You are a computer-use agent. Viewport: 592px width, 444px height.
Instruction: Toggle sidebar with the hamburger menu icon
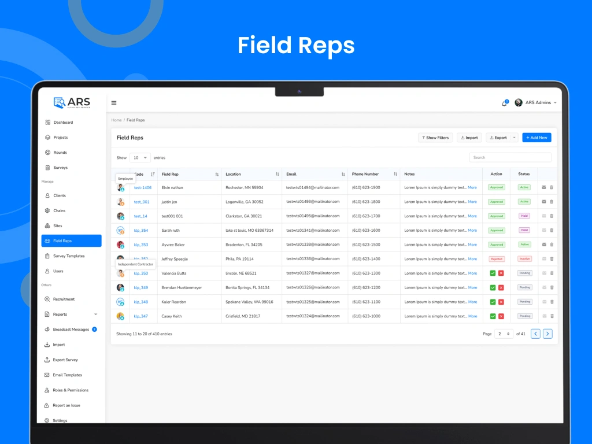[114, 103]
